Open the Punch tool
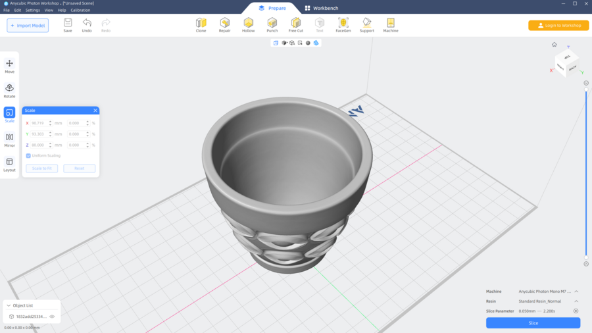Image resolution: width=592 pixels, height=333 pixels. point(272,24)
